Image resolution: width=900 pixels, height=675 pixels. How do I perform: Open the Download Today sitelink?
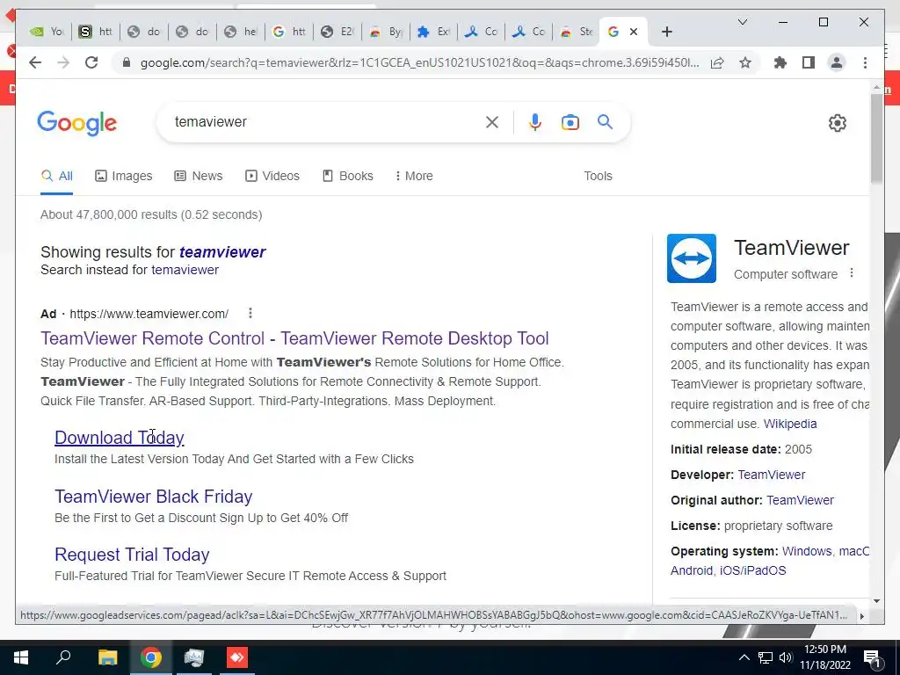point(120,438)
